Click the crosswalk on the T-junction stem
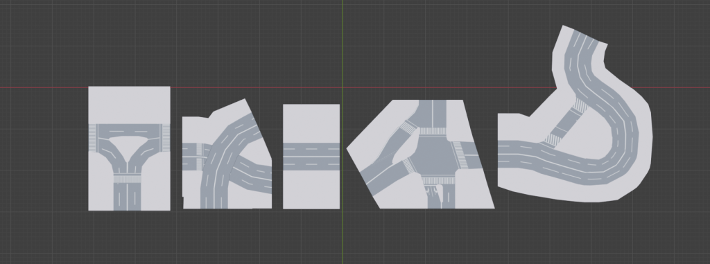The image size is (710, 264). pyautogui.click(x=128, y=179)
